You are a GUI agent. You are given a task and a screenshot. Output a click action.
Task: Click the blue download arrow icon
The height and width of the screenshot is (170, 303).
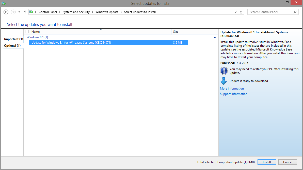click(x=224, y=81)
